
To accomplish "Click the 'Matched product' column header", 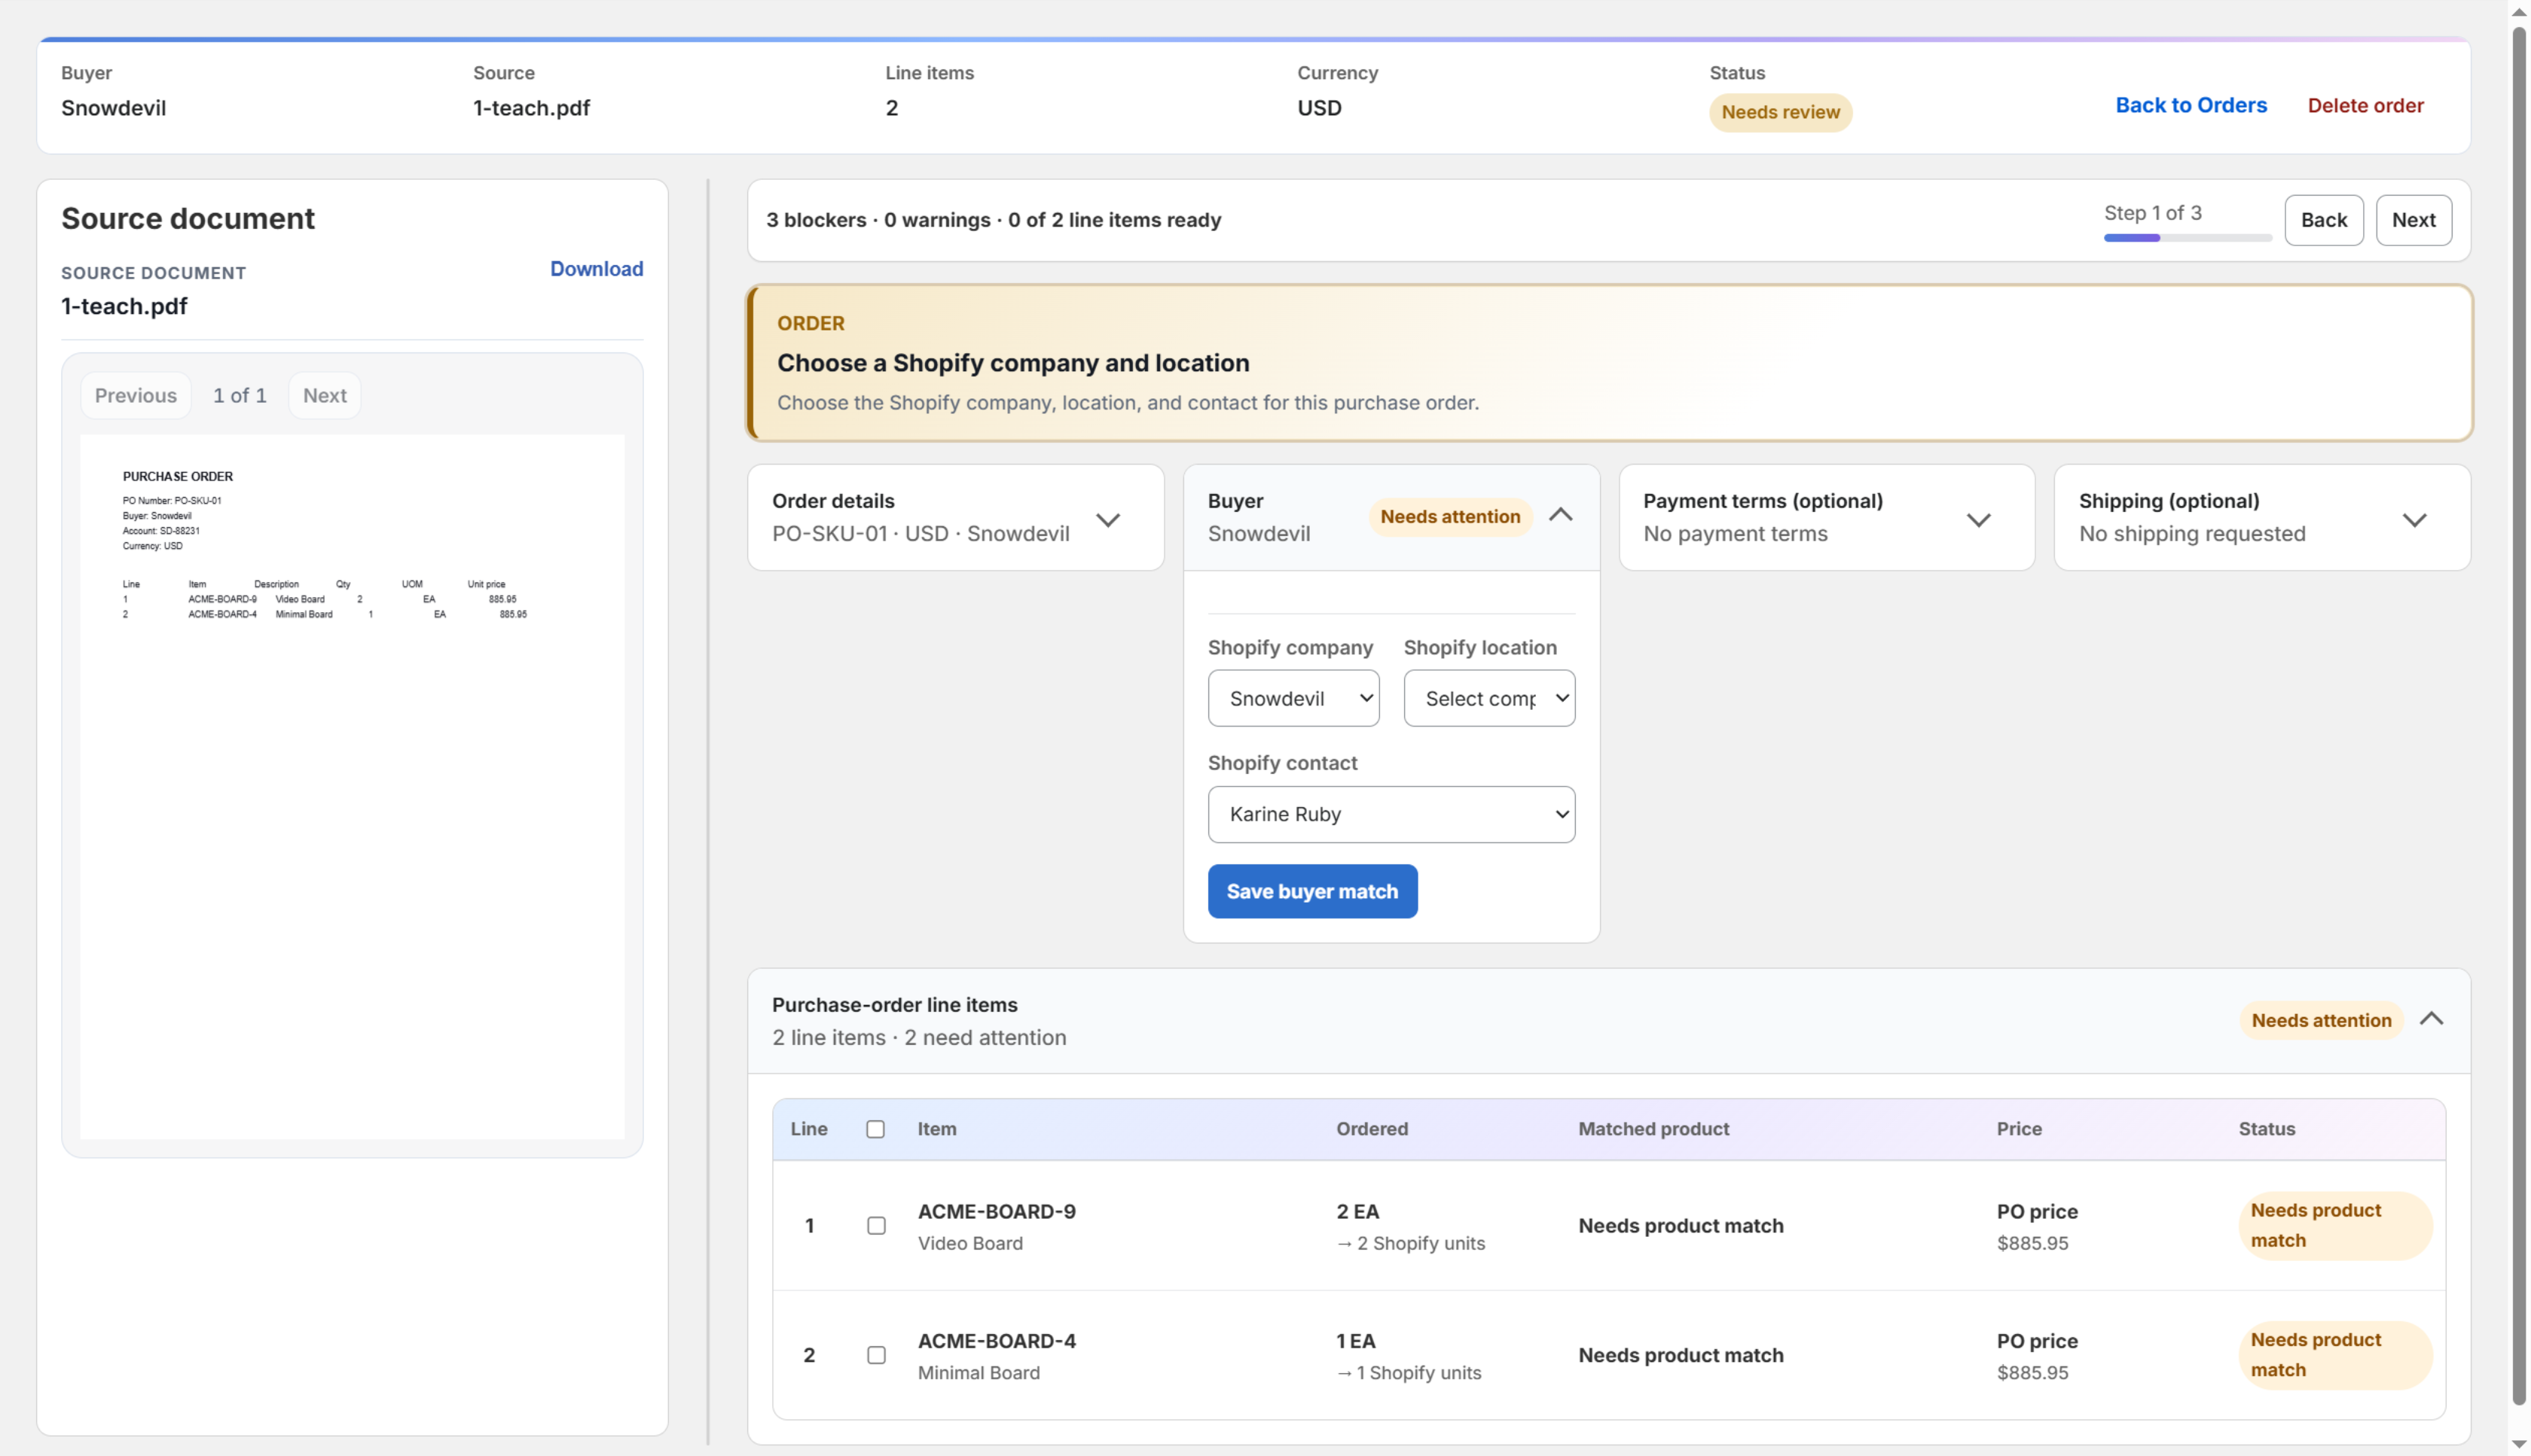I will 1653,1129.
